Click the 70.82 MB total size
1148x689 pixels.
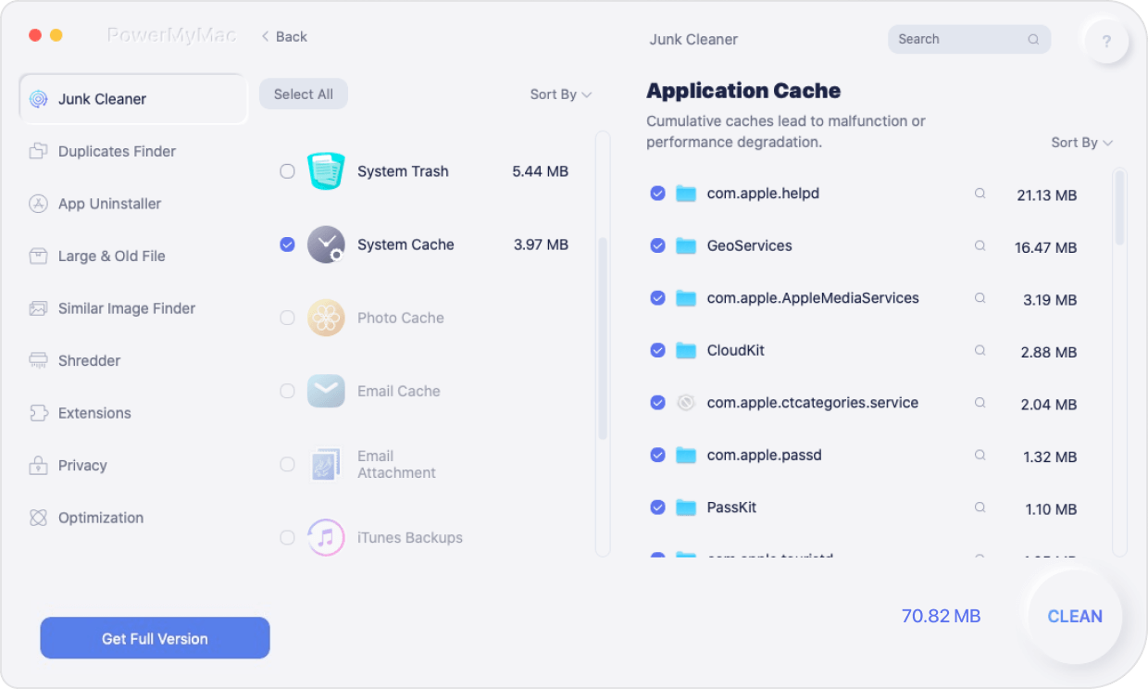941,616
